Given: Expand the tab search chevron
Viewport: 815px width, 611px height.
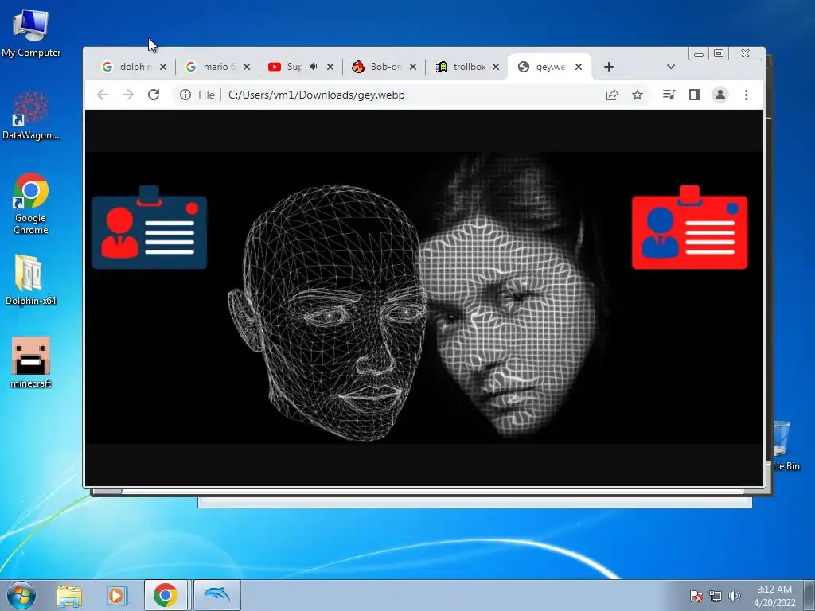Looking at the screenshot, I should tap(670, 67).
